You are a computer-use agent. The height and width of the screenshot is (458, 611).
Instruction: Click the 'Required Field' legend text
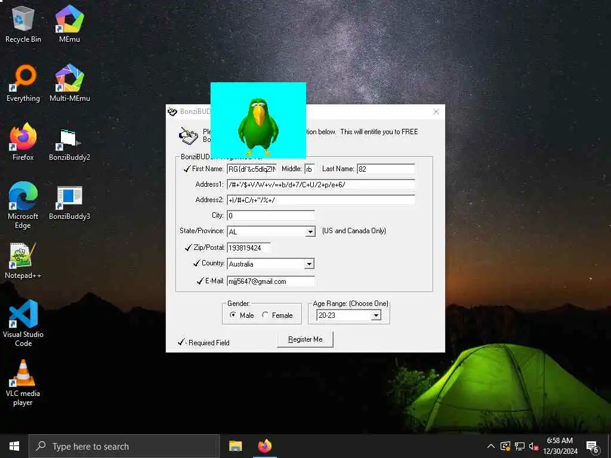tap(209, 343)
